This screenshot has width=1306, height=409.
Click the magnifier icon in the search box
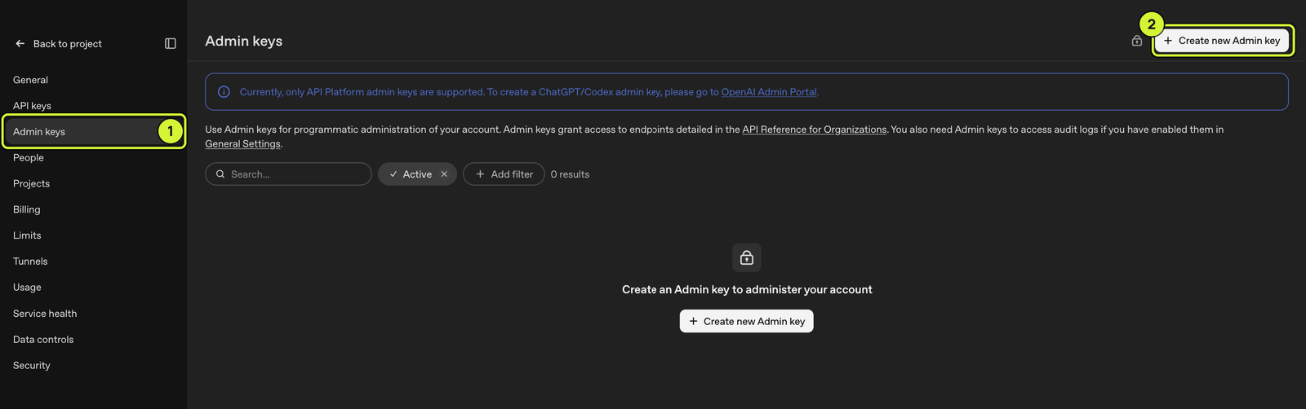coord(220,174)
